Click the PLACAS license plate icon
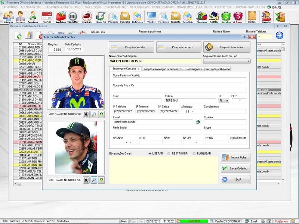Image resolution: width=299 pixels, height=224 pixels. [x=87, y=16]
